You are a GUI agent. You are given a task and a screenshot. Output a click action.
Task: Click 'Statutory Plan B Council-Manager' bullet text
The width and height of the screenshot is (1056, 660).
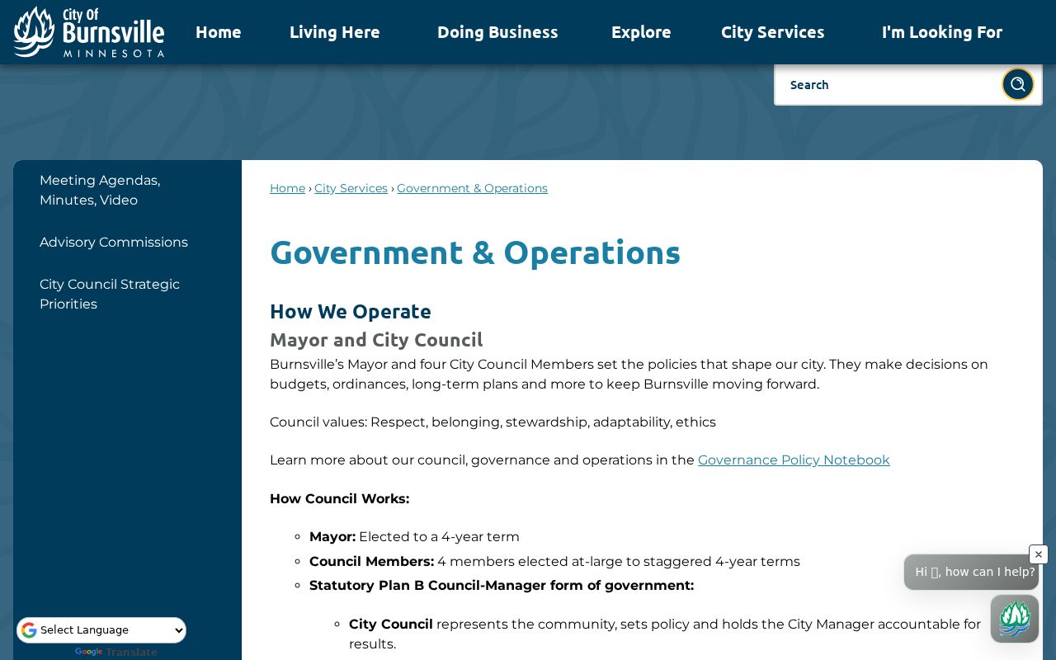(502, 586)
